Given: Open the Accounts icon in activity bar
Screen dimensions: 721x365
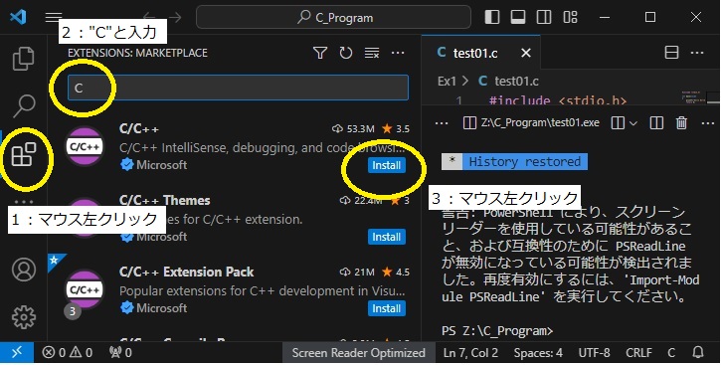Looking at the screenshot, I should tap(24, 270).
